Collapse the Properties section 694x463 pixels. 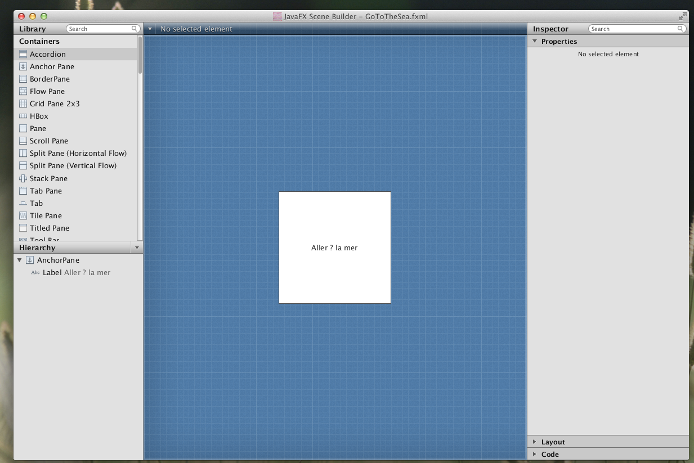coord(534,42)
